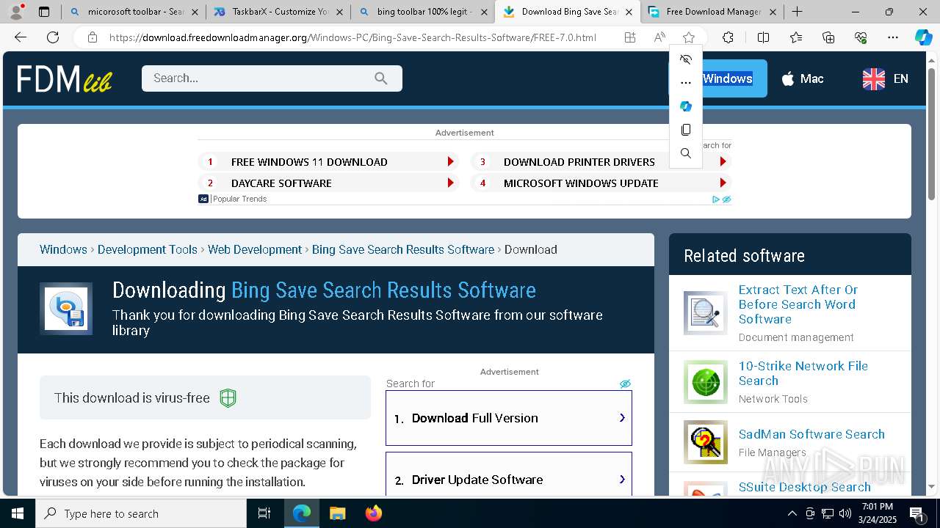Click the chevron on Download Full Version ad
The width and height of the screenshot is (940, 528).
(622, 418)
